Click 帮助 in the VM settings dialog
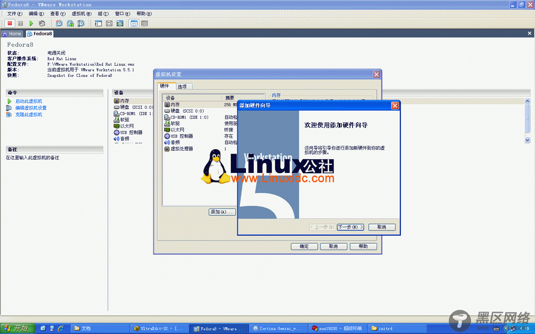This screenshot has height=334, width=535. 363,246
